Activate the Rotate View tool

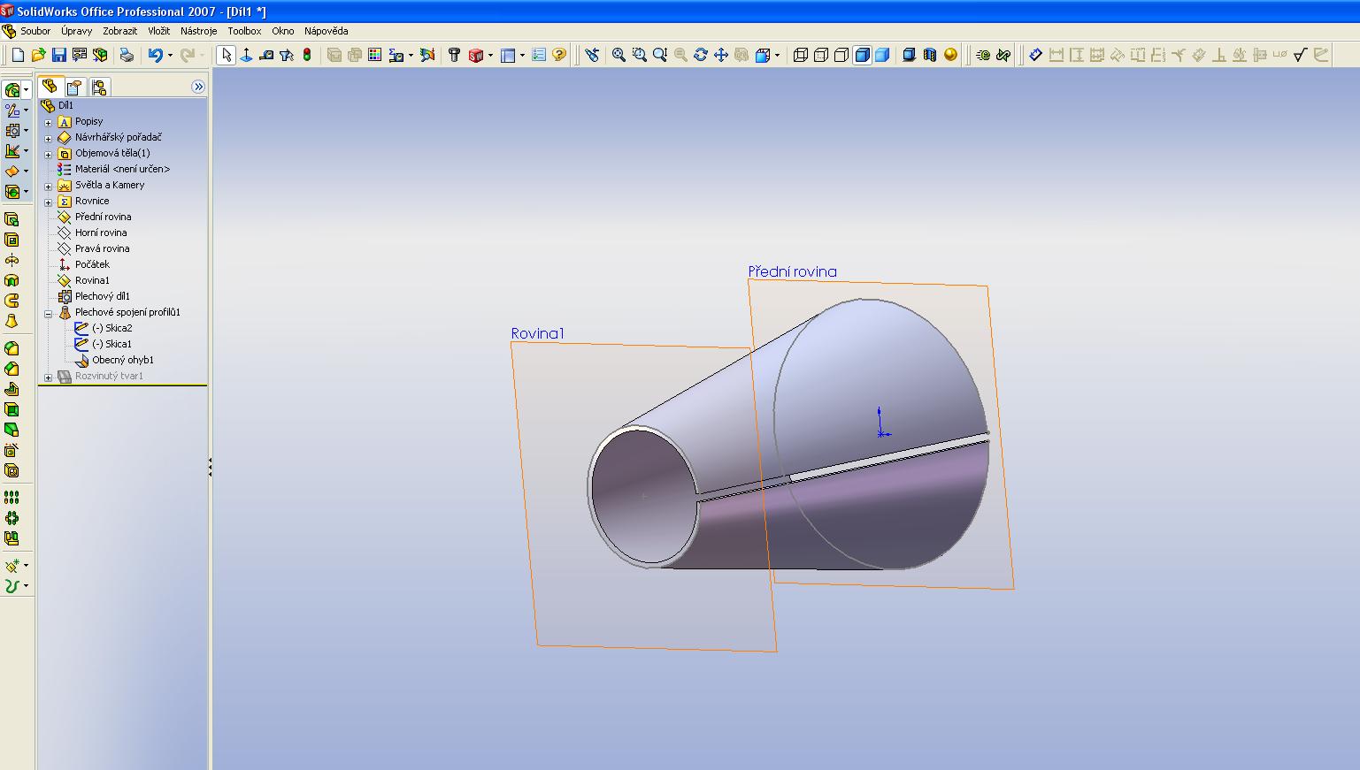pos(701,55)
